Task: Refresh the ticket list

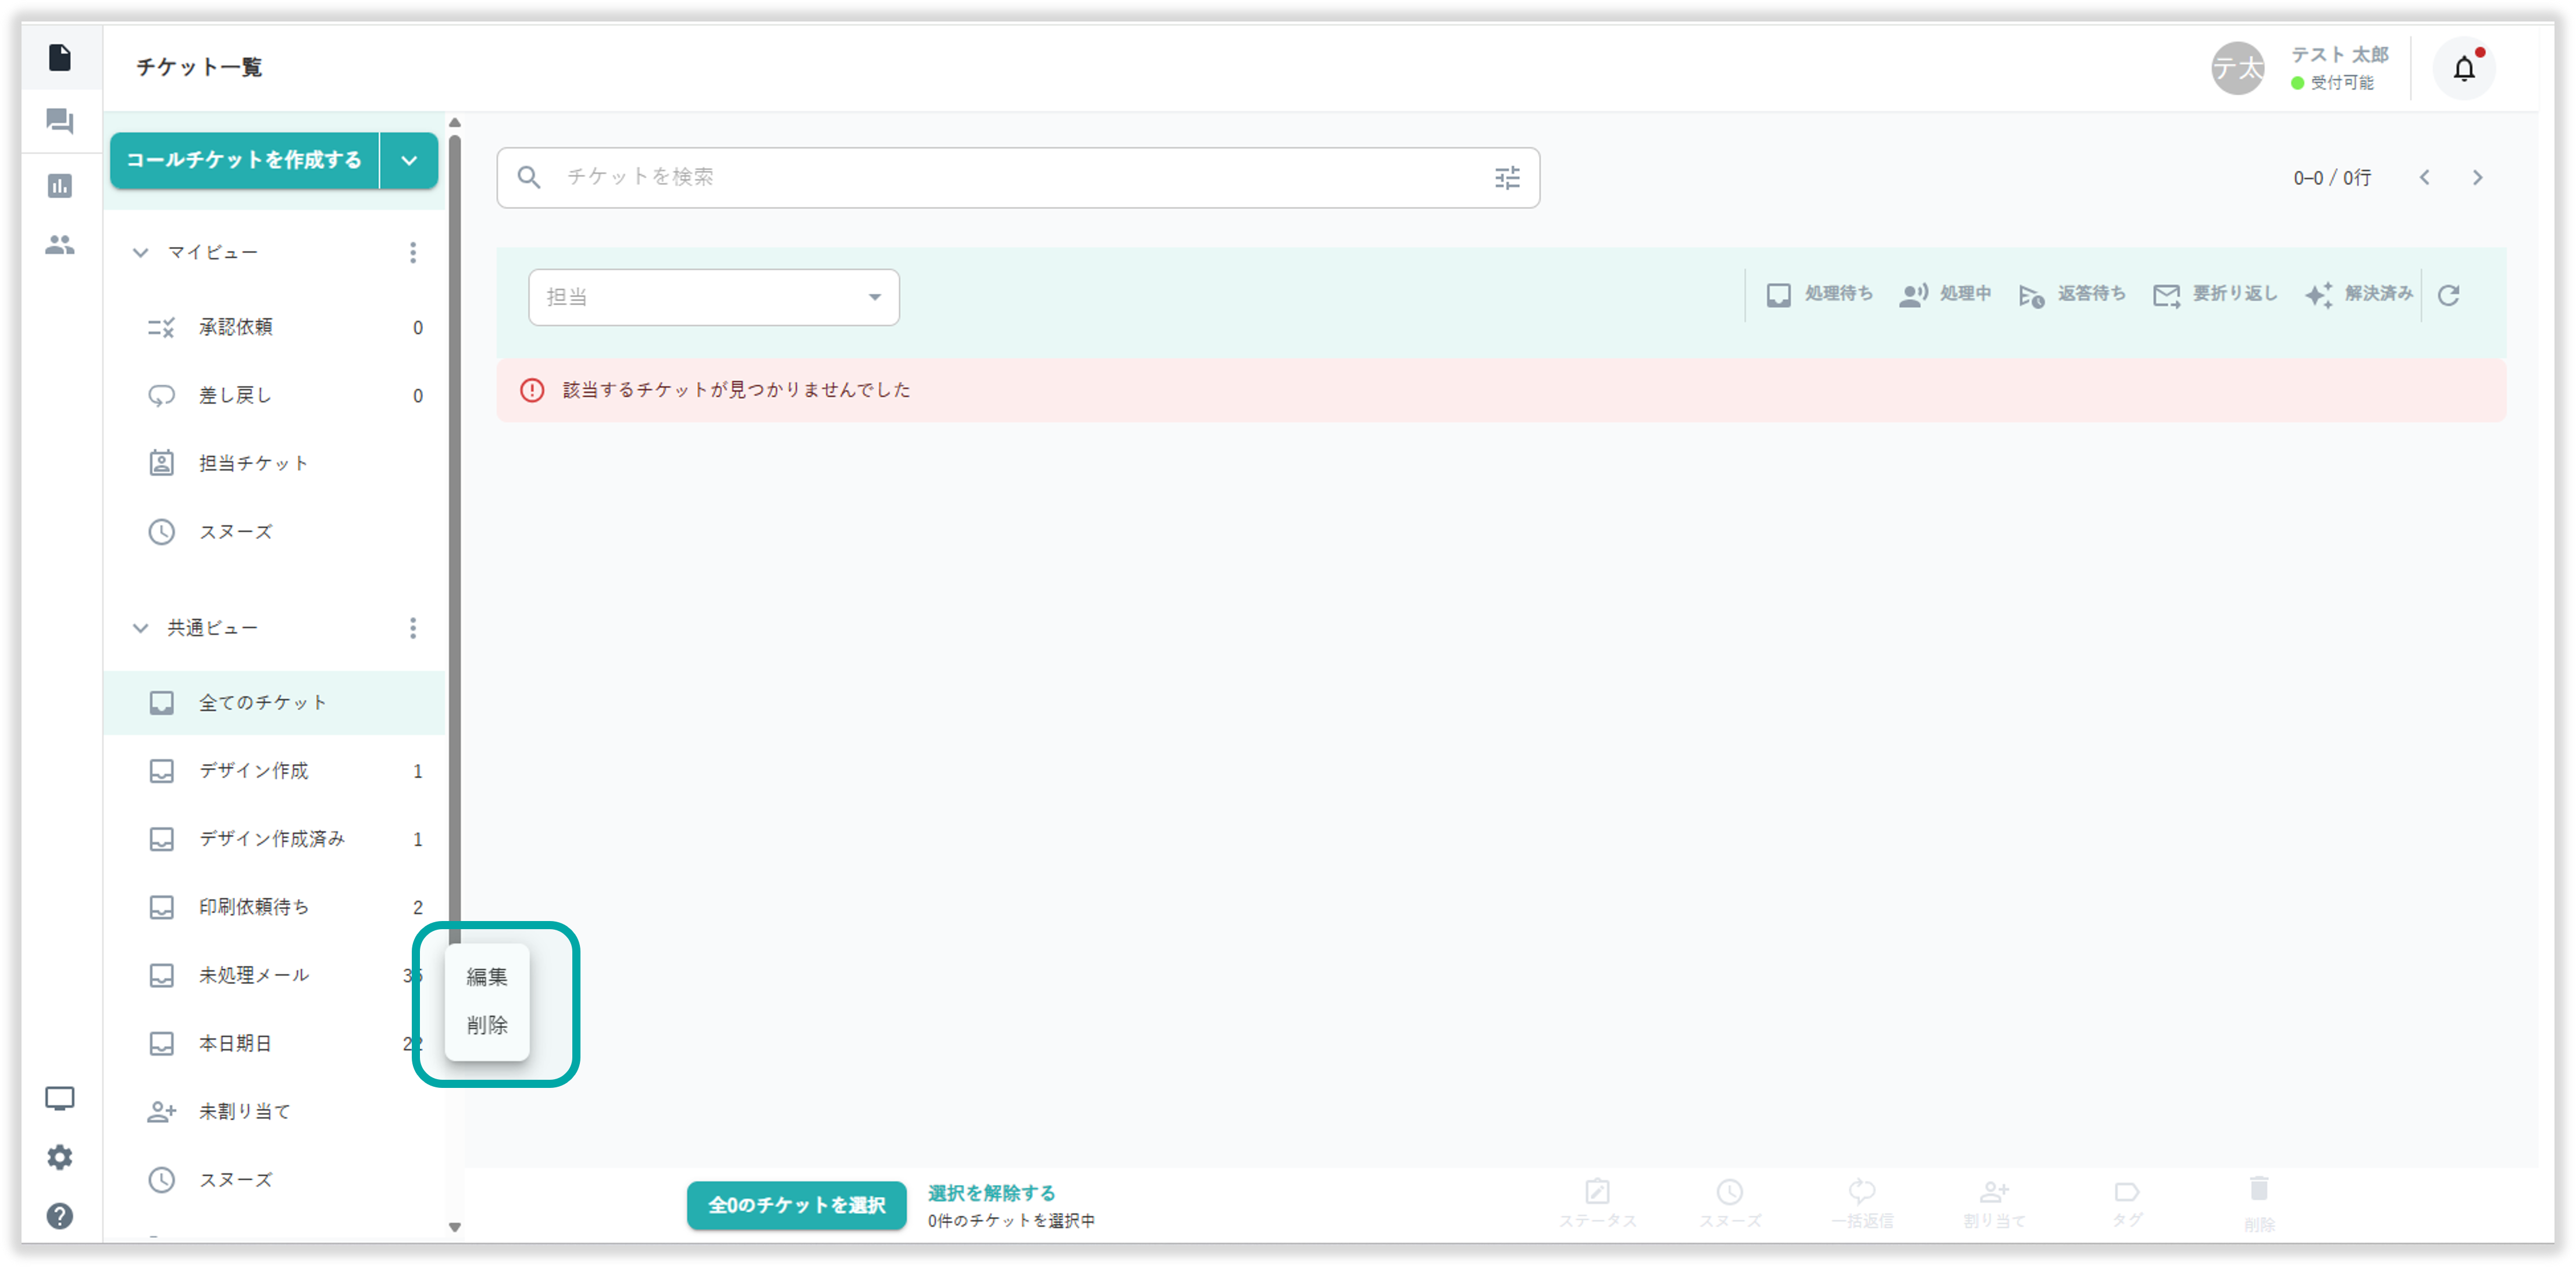Action: tap(2448, 295)
